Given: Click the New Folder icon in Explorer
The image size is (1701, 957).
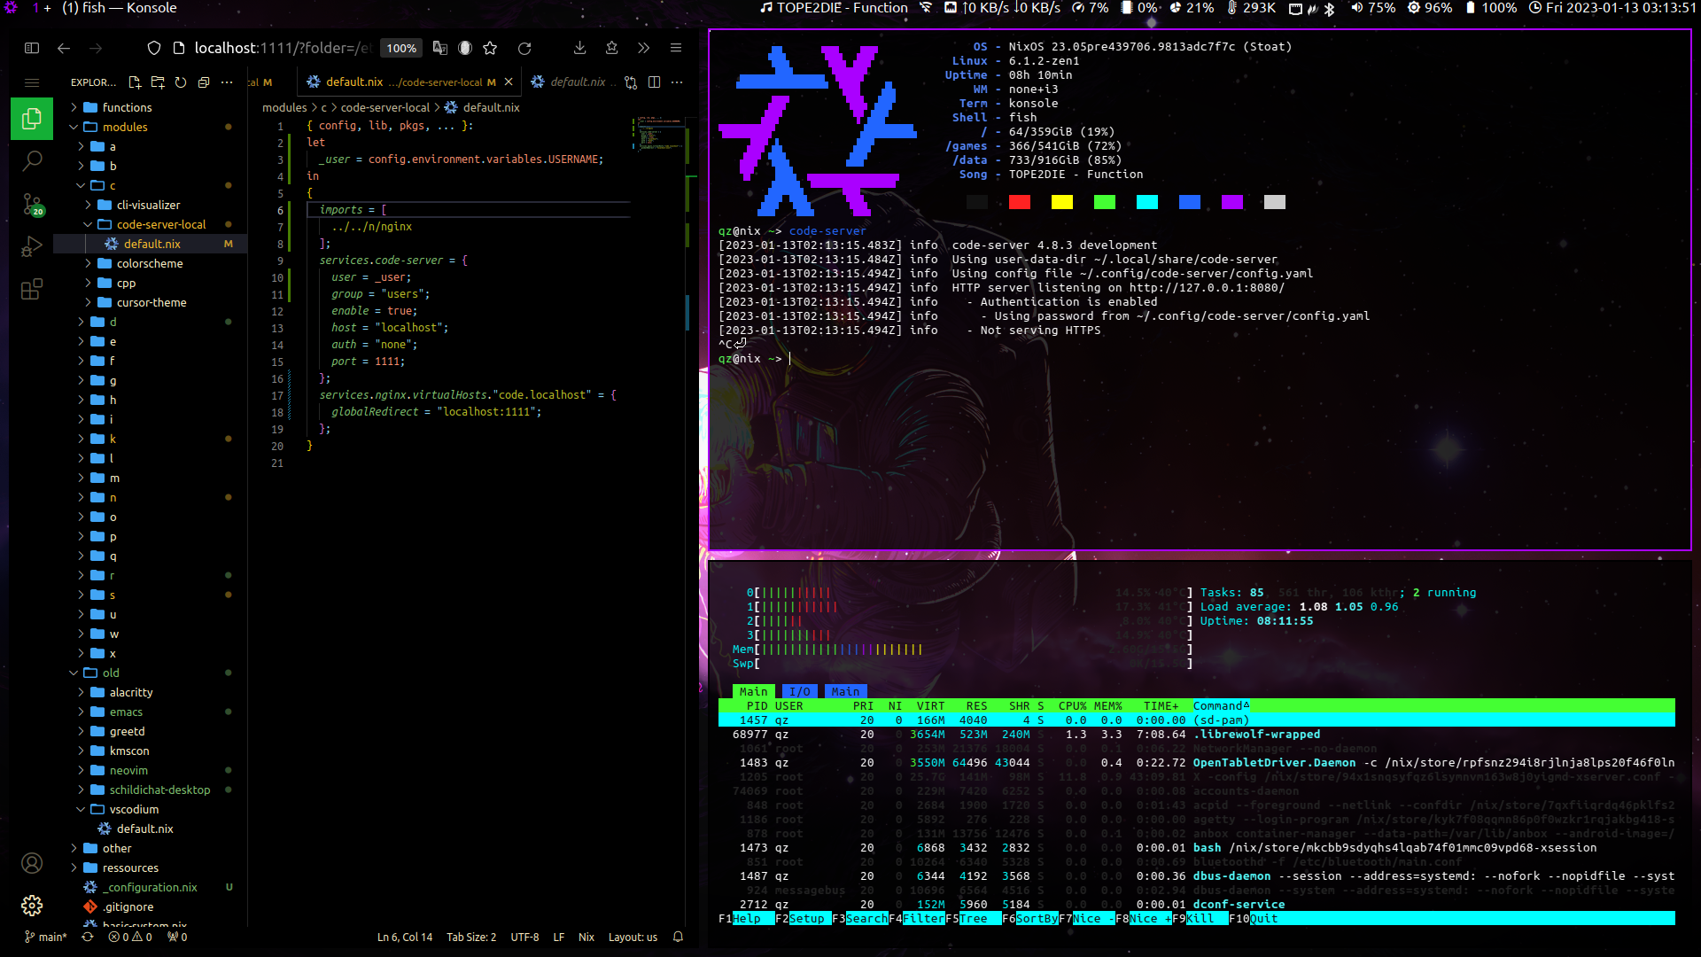Looking at the screenshot, I should tap(158, 82).
